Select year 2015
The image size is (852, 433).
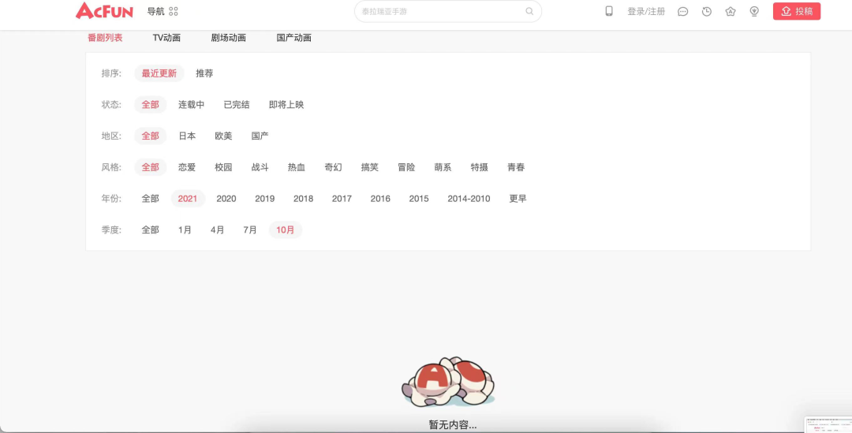[419, 199]
